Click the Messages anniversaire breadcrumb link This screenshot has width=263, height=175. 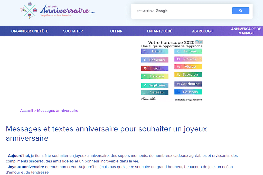click(x=58, y=111)
